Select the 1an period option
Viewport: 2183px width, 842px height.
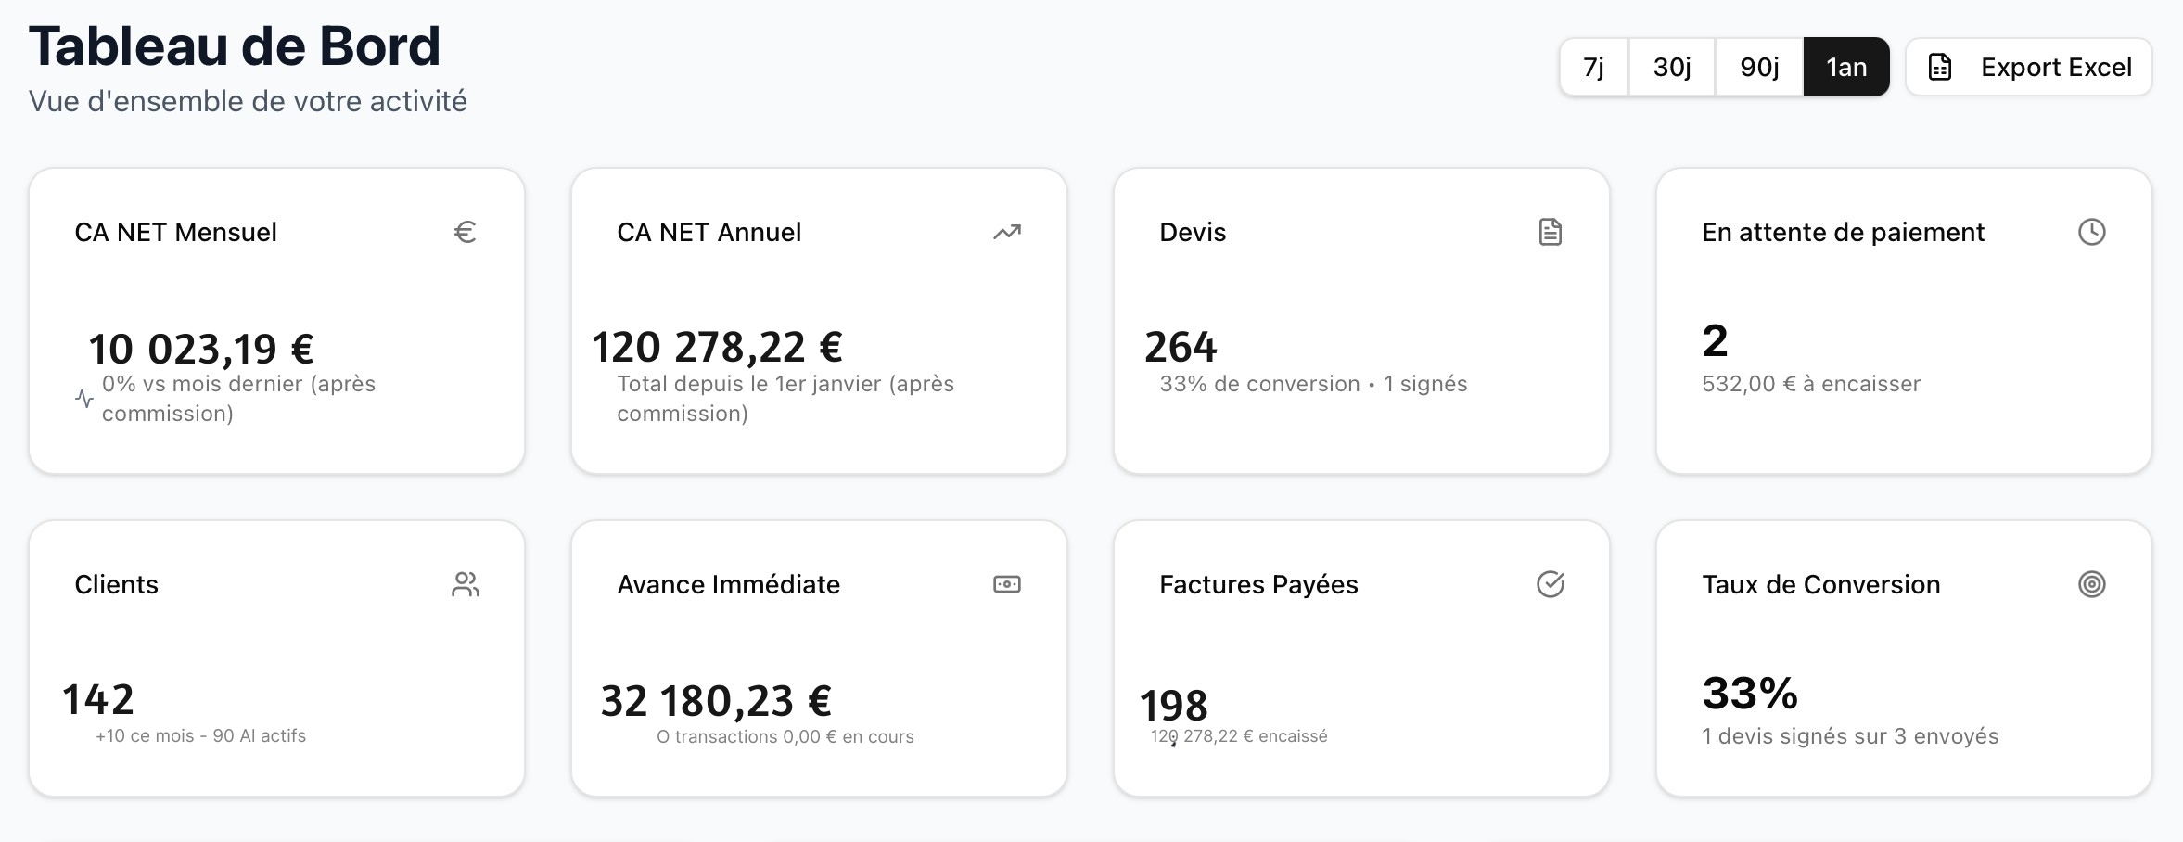tap(1845, 67)
